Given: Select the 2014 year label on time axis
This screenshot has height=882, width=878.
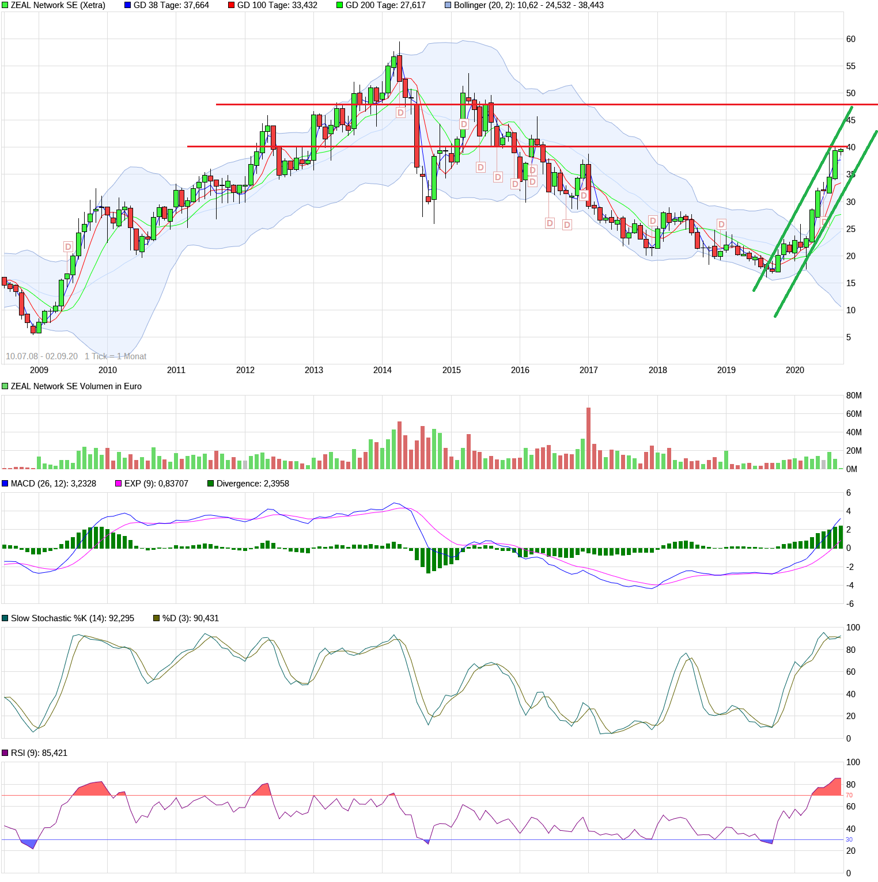Looking at the screenshot, I should pos(383,370).
